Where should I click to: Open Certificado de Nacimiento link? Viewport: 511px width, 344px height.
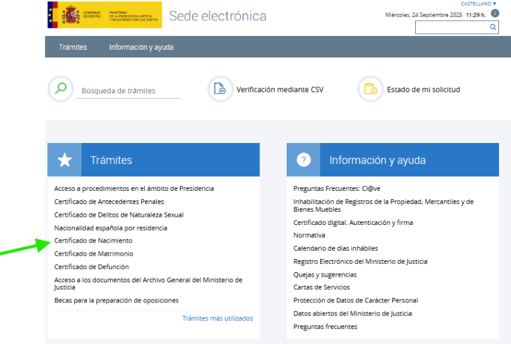click(x=93, y=241)
